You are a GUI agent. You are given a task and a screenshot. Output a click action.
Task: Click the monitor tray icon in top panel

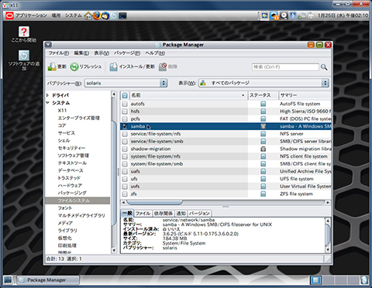click(x=265, y=15)
